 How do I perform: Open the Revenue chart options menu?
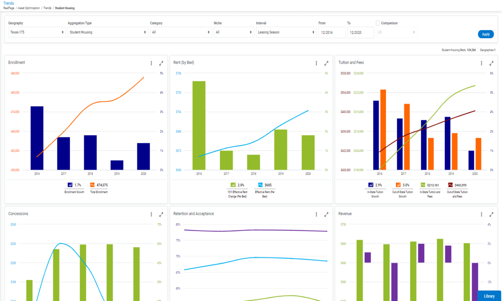point(482,214)
